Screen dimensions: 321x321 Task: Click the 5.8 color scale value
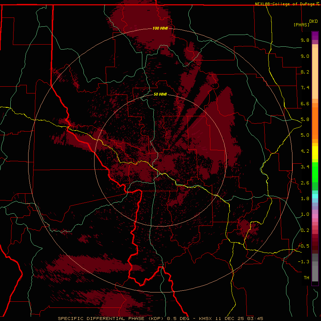(305, 119)
